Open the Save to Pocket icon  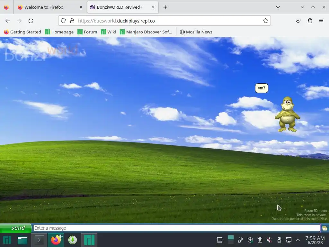[x=298, y=21]
